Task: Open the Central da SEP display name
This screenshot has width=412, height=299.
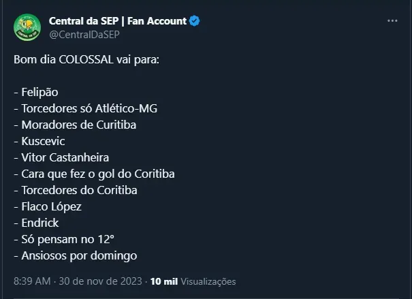Action: click(x=117, y=21)
